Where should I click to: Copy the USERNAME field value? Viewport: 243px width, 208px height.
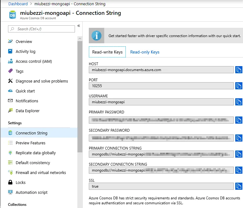(239, 102)
